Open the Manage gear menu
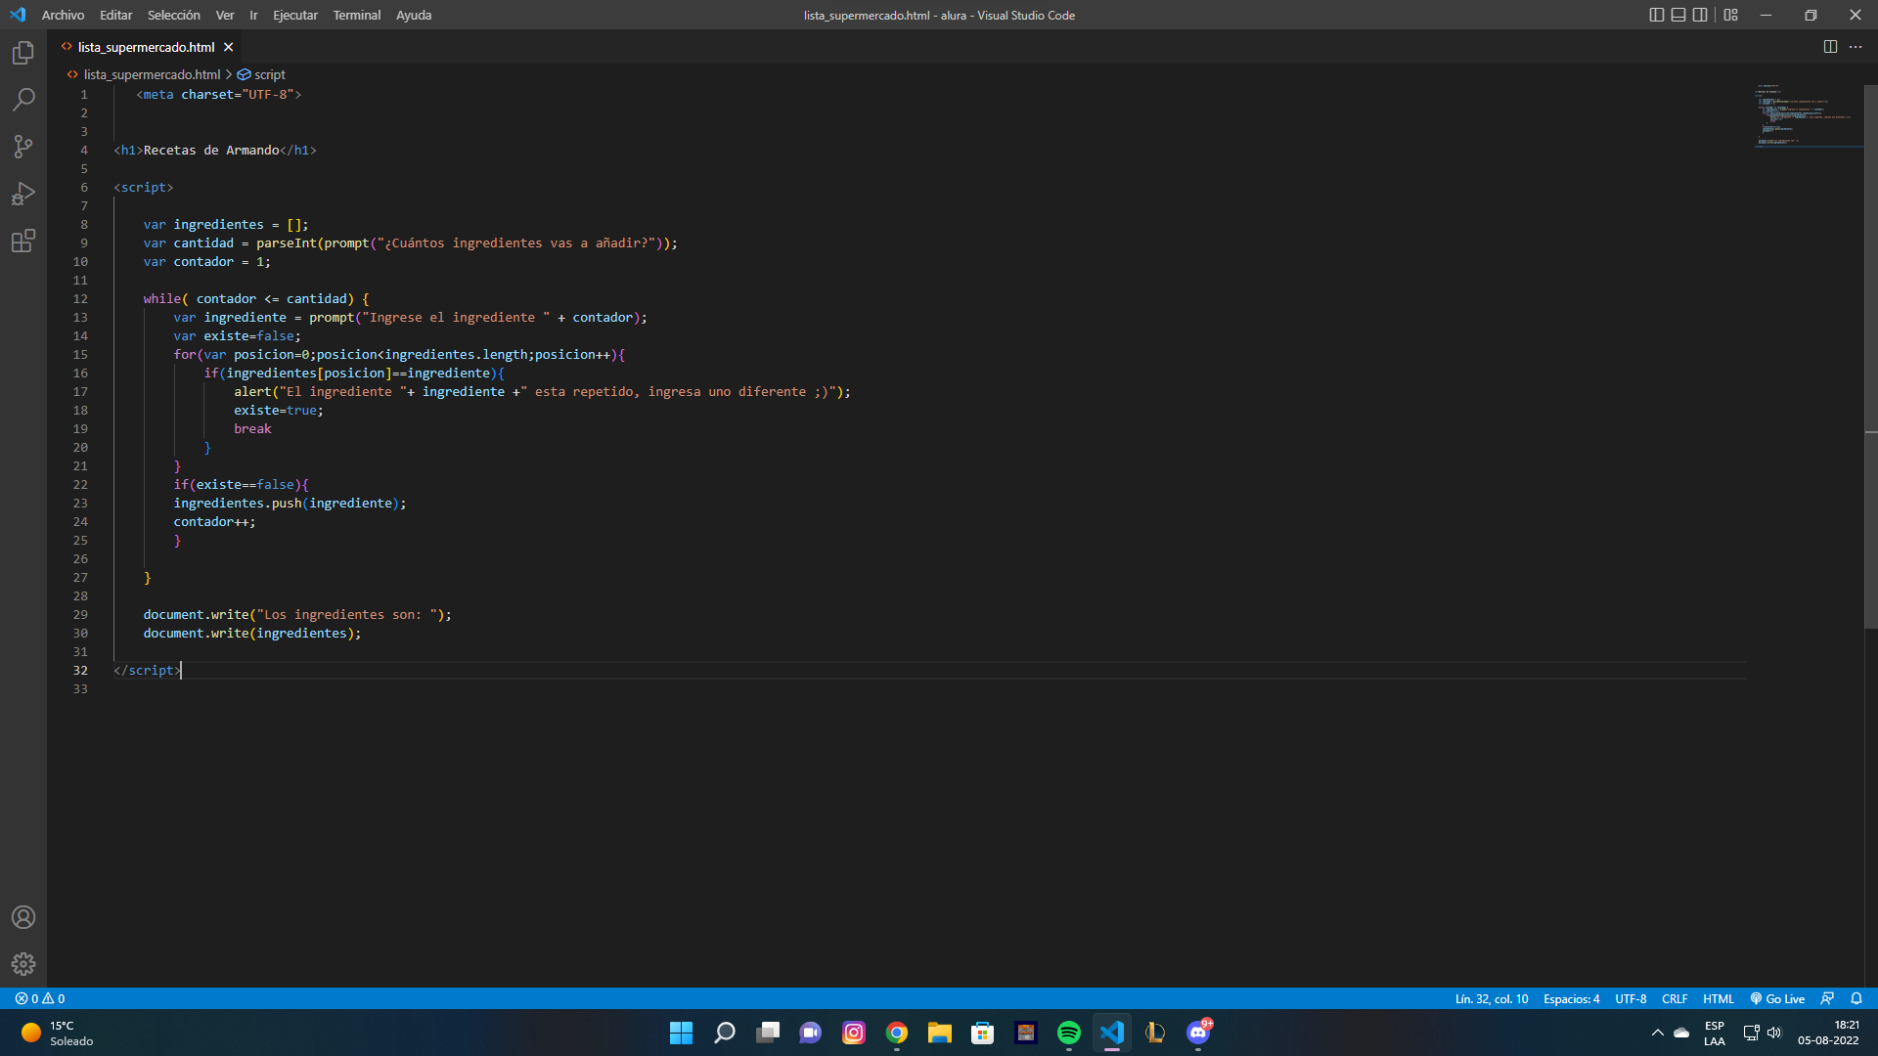This screenshot has width=1878, height=1056. [x=23, y=964]
